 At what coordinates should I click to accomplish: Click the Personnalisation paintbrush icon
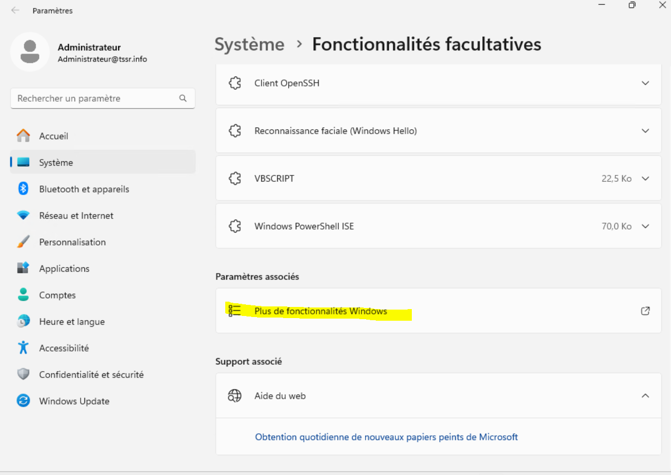[23, 242]
